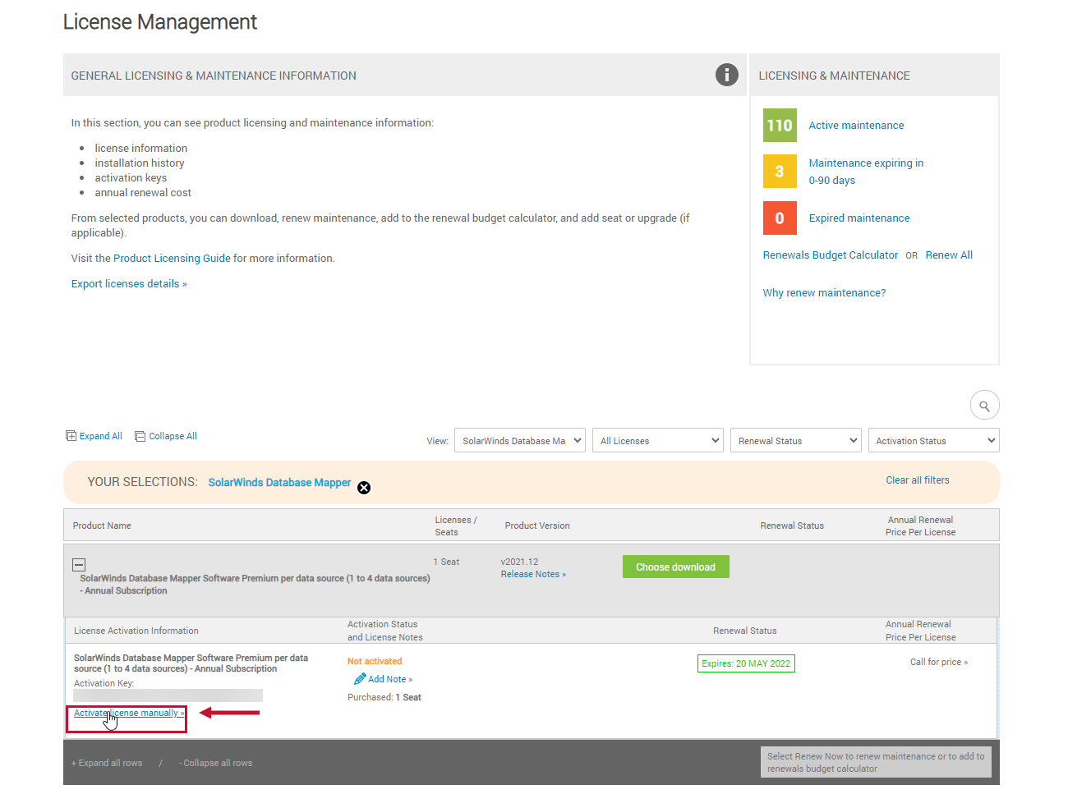Click the Expires: 20 MAY 2022 badge
This screenshot has width=1068, height=794.
point(746,663)
